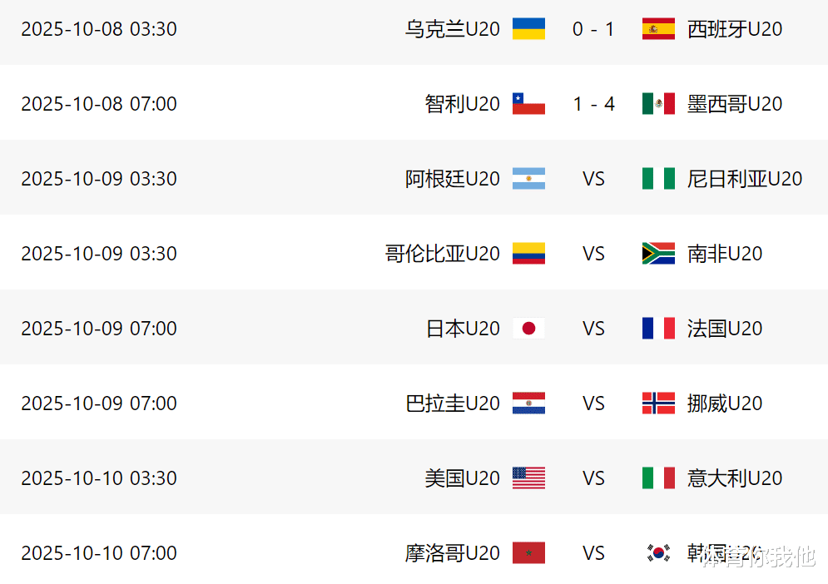Click the Nigeria flag icon
The width and height of the screenshot is (828, 584).
click(658, 179)
